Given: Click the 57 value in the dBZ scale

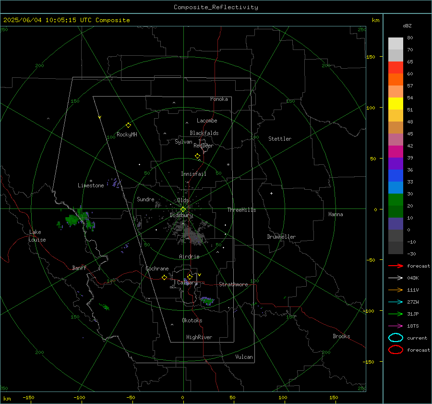Looking at the screenshot, I should pos(410,86).
